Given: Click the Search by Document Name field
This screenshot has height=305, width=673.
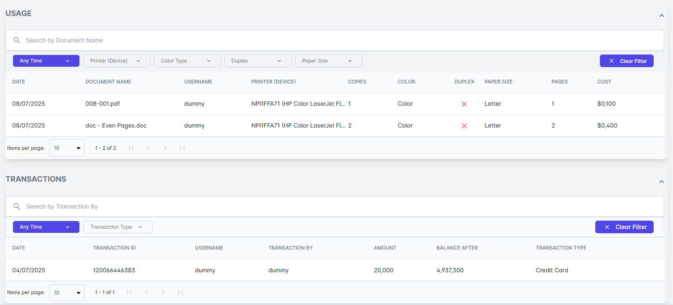Looking at the screenshot, I should point(336,40).
